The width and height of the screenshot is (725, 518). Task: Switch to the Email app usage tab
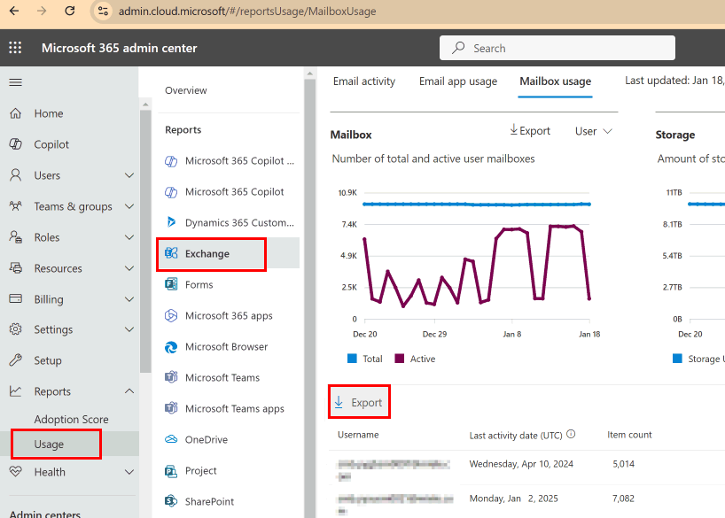click(x=457, y=81)
